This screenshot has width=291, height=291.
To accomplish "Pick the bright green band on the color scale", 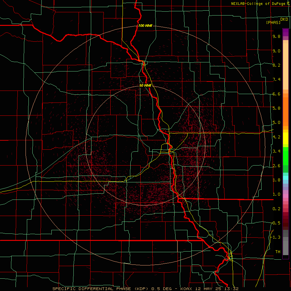I will [x=286, y=156].
